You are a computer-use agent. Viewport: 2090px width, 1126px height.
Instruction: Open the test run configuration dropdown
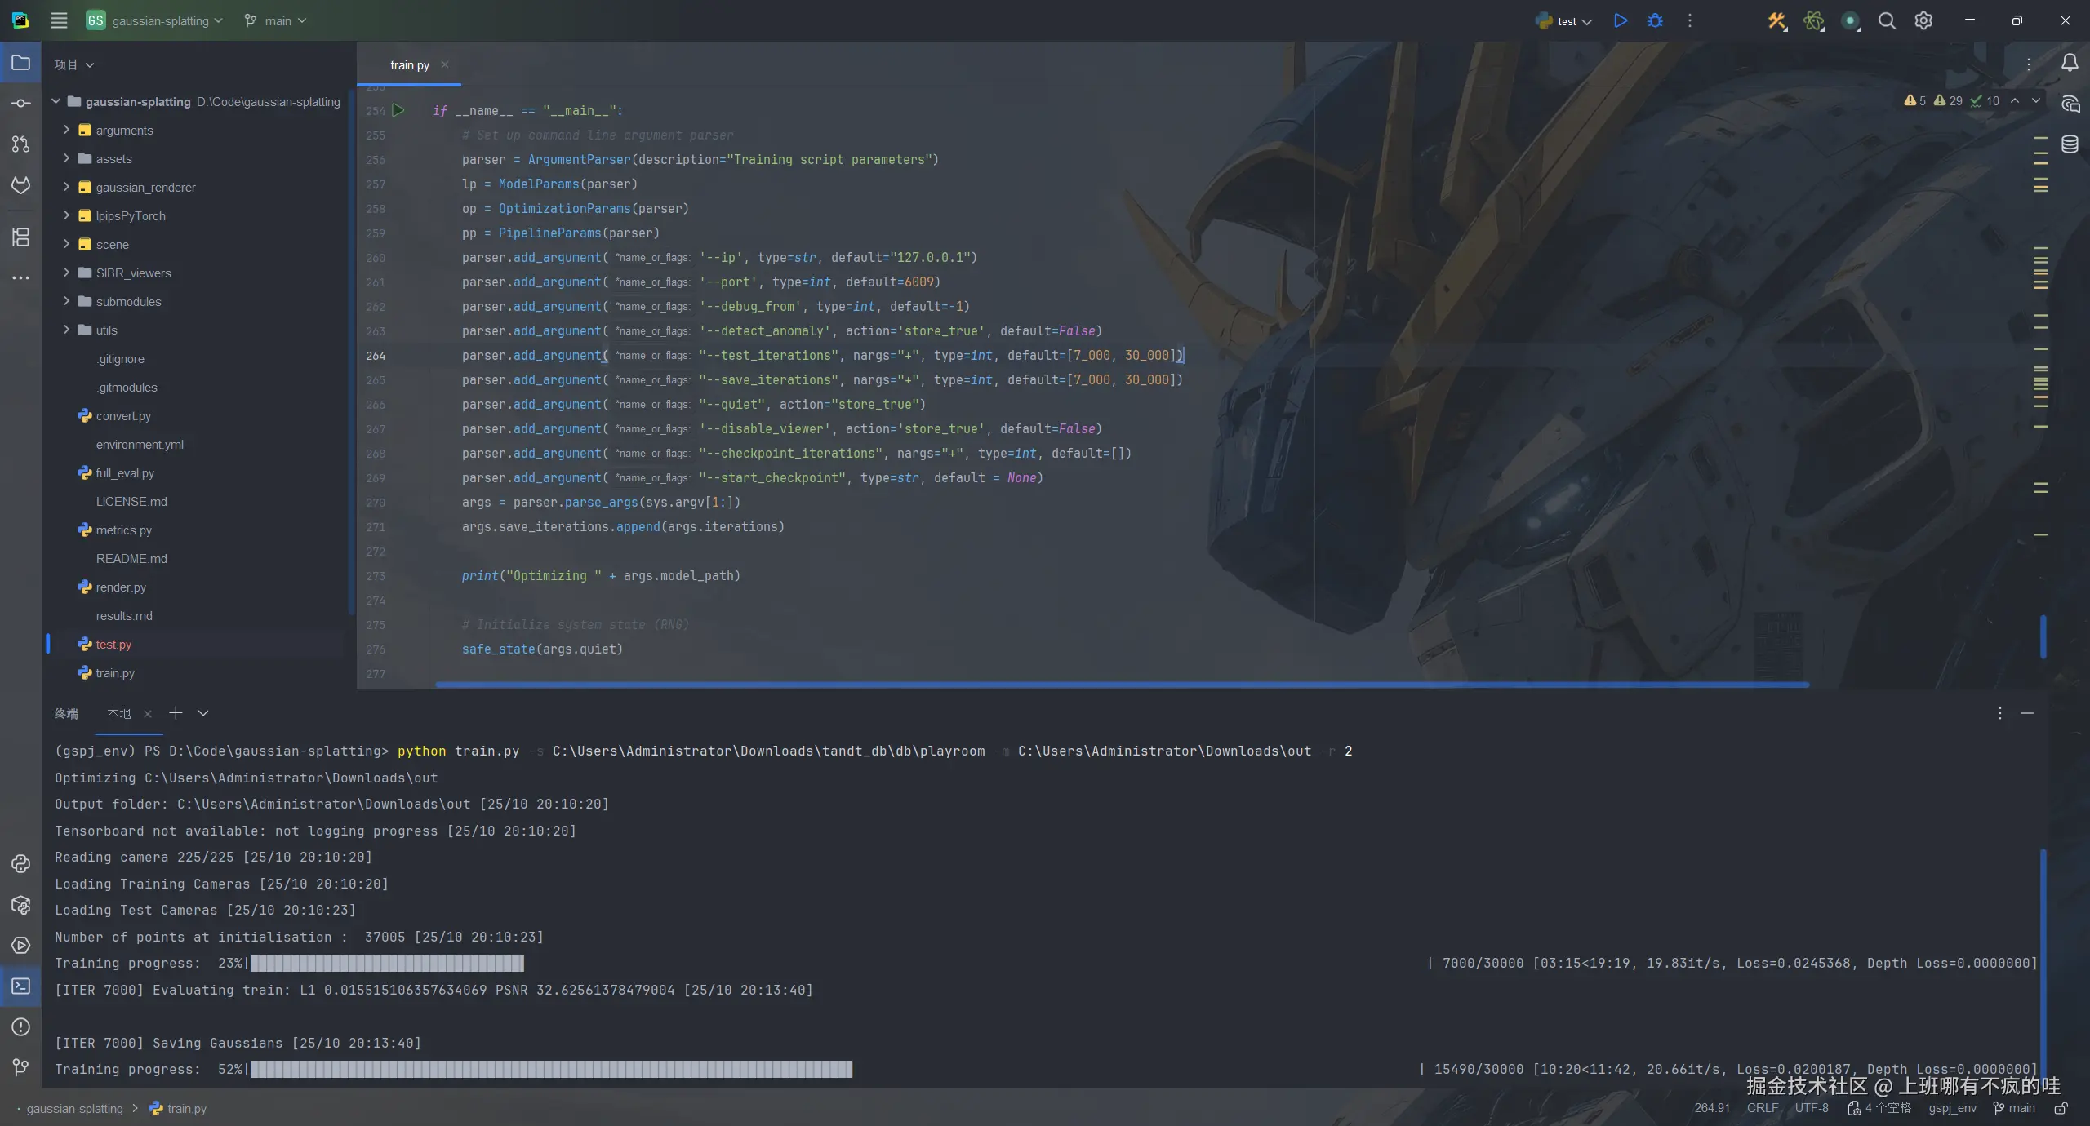(1564, 21)
